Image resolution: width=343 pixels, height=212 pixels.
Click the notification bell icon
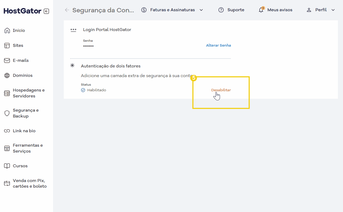[261, 10]
